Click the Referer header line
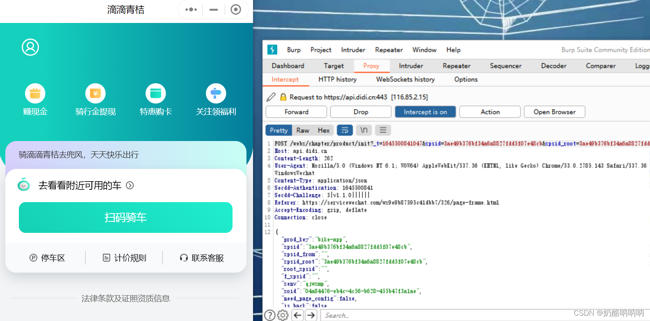This screenshot has width=650, height=321. [x=387, y=203]
